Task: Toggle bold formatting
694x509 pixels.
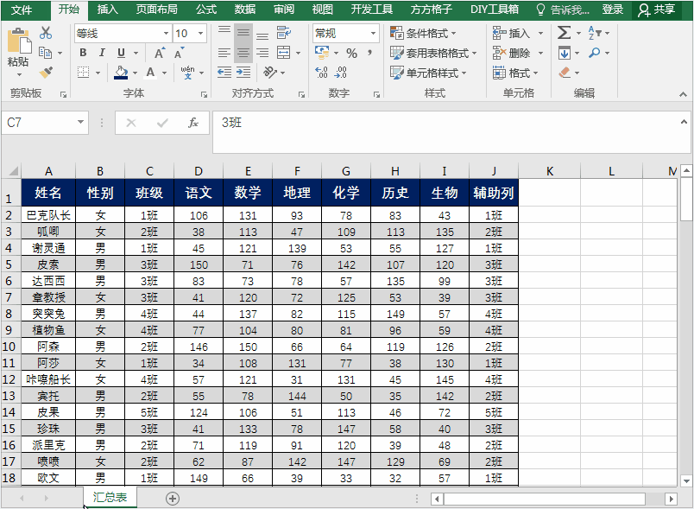Action: pyautogui.click(x=83, y=54)
